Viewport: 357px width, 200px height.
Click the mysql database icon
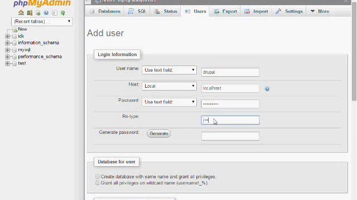[15, 50]
